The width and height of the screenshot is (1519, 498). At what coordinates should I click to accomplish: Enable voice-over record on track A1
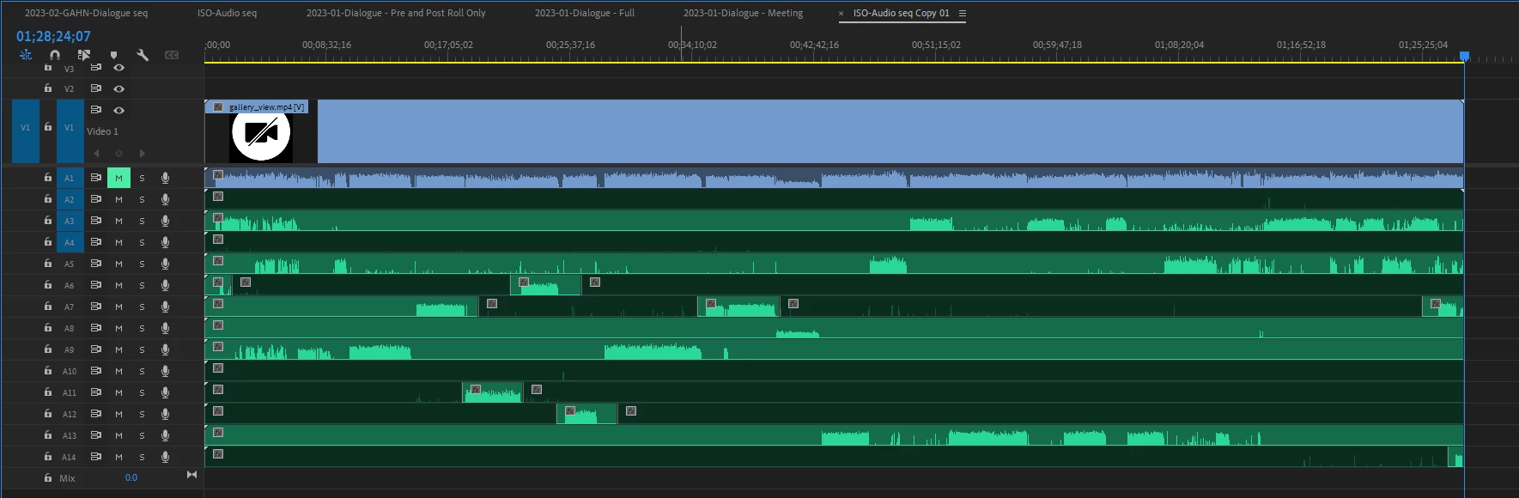165,178
